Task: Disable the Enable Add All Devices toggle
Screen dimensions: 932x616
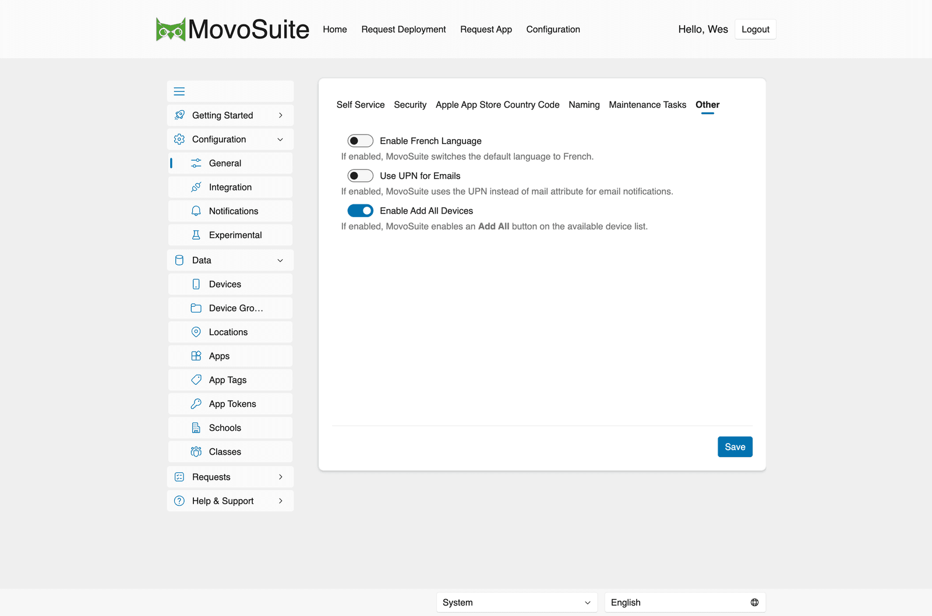Action: (360, 211)
